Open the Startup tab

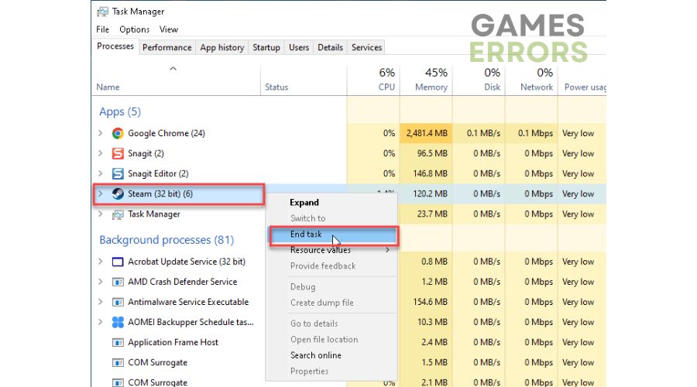pos(266,47)
